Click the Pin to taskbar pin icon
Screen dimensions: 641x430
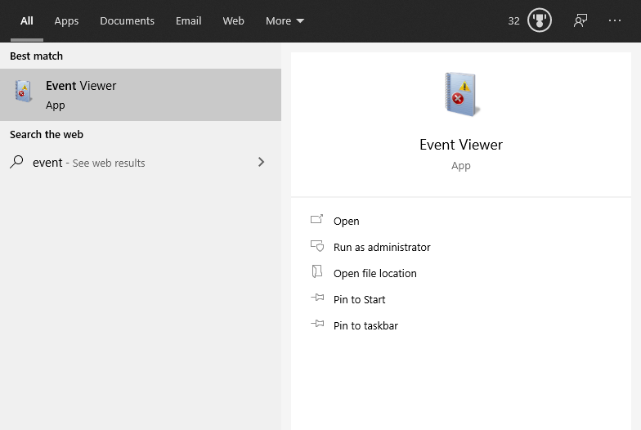[x=317, y=324]
